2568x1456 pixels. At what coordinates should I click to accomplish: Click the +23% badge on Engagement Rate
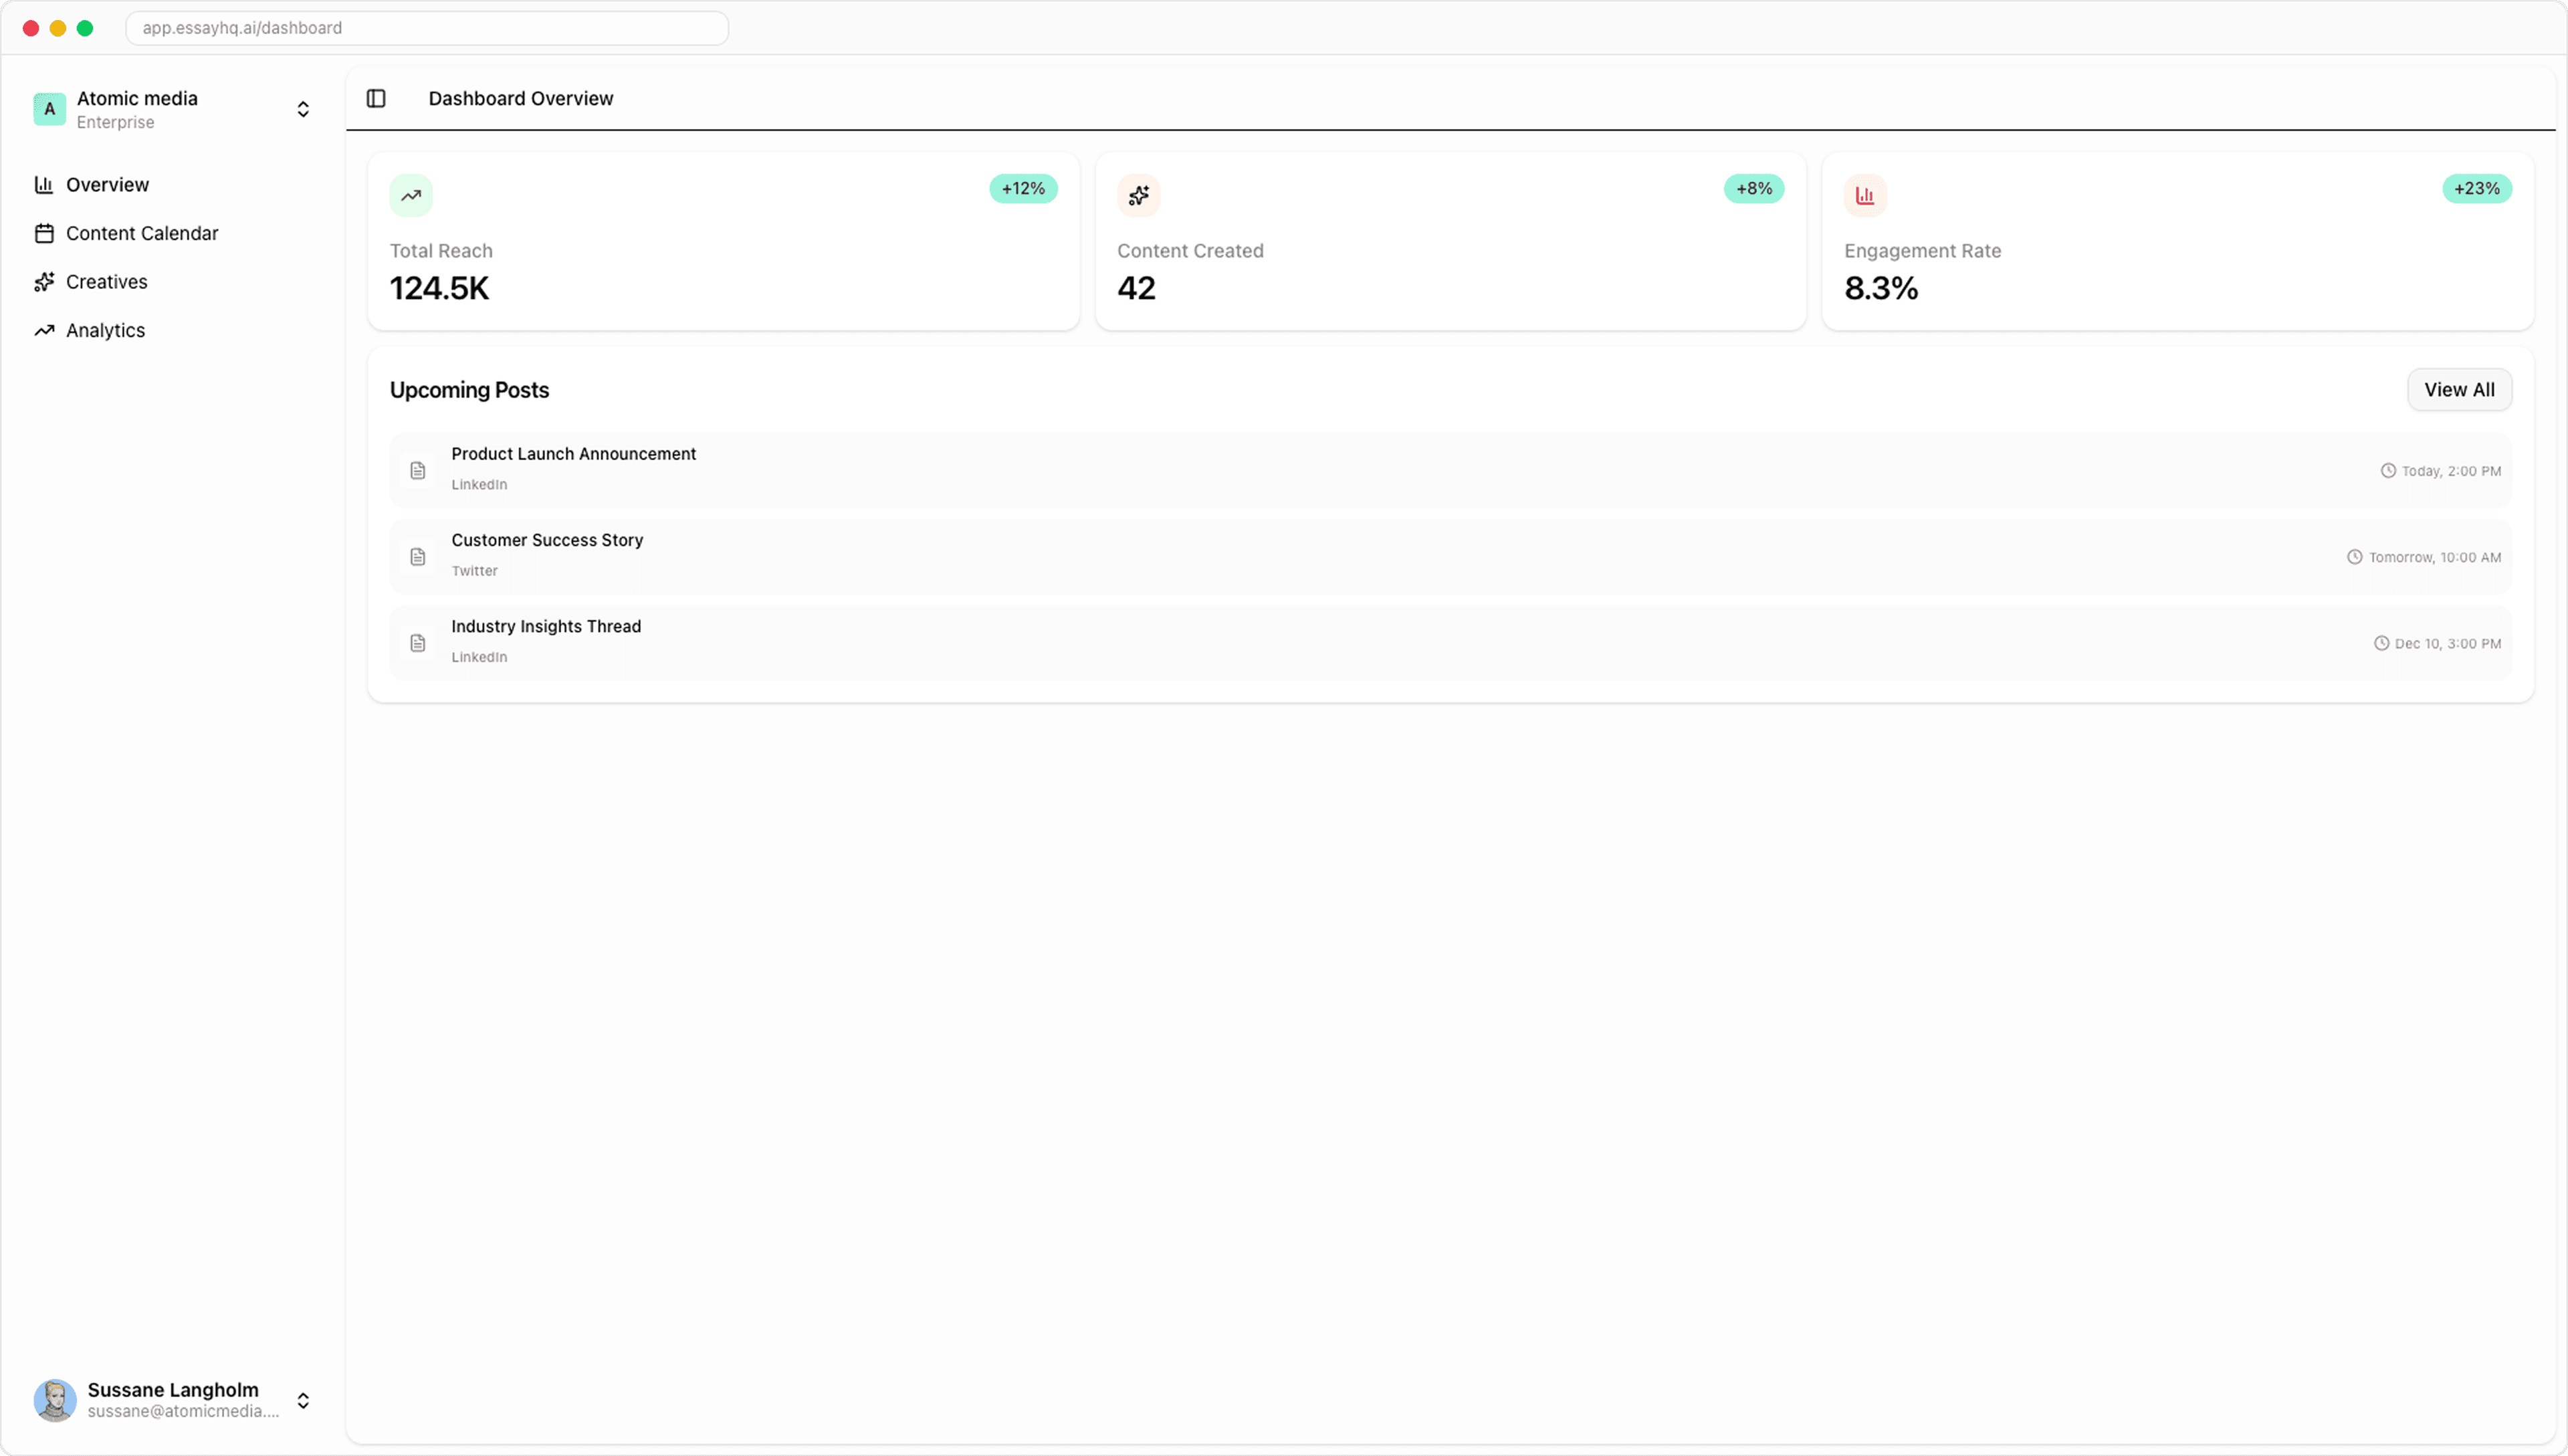pos(2476,188)
